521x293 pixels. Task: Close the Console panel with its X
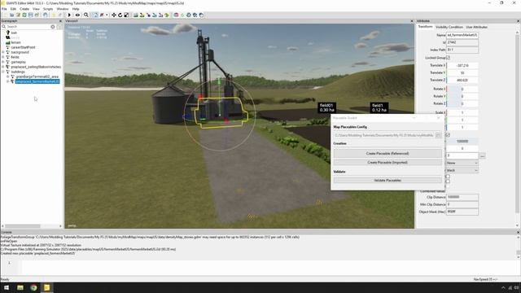pyautogui.click(x=518, y=232)
